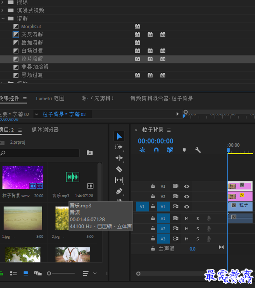Viewport: 255px width, 288px height.
Task: Open the sort icons menu
Action: point(85,273)
